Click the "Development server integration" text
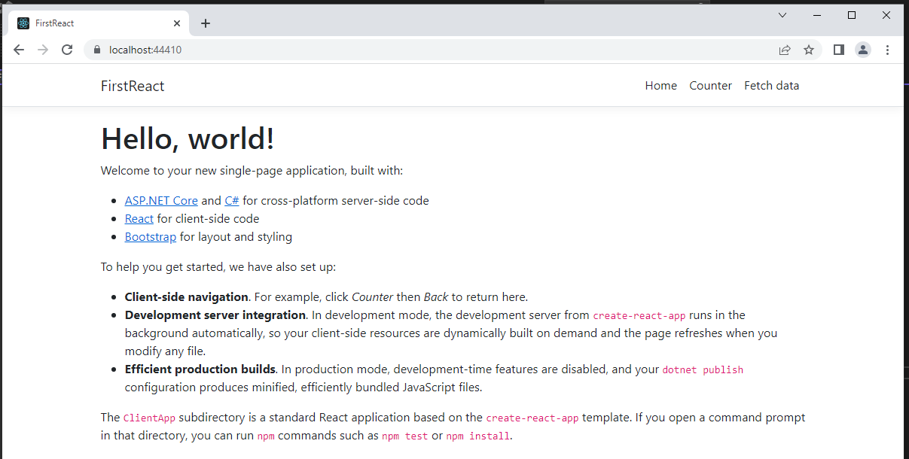The height and width of the screenshot is (459, 909). click(215, 315)
